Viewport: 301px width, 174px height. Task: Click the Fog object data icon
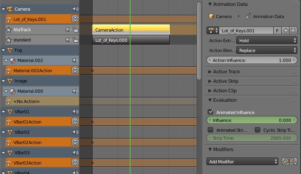pos(10,50)
